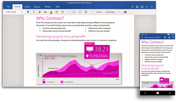
Task: Open Tell Me lightbulb in title bar
Action: [x=132, y=7]
